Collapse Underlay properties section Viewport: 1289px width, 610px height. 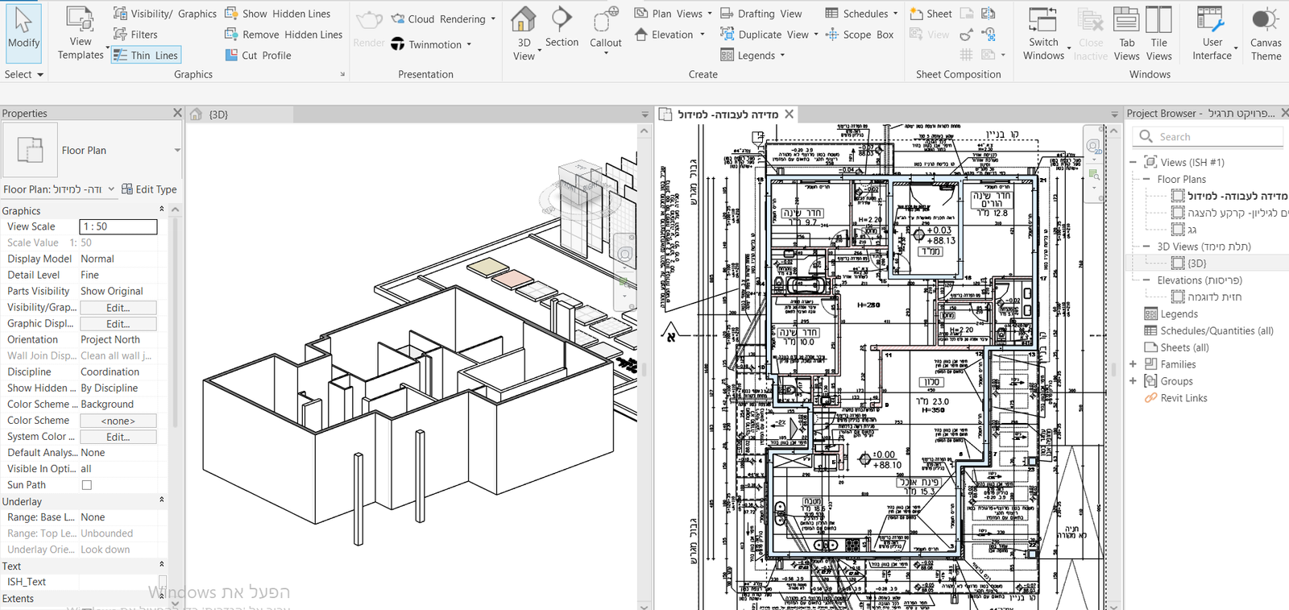point(161,500)
